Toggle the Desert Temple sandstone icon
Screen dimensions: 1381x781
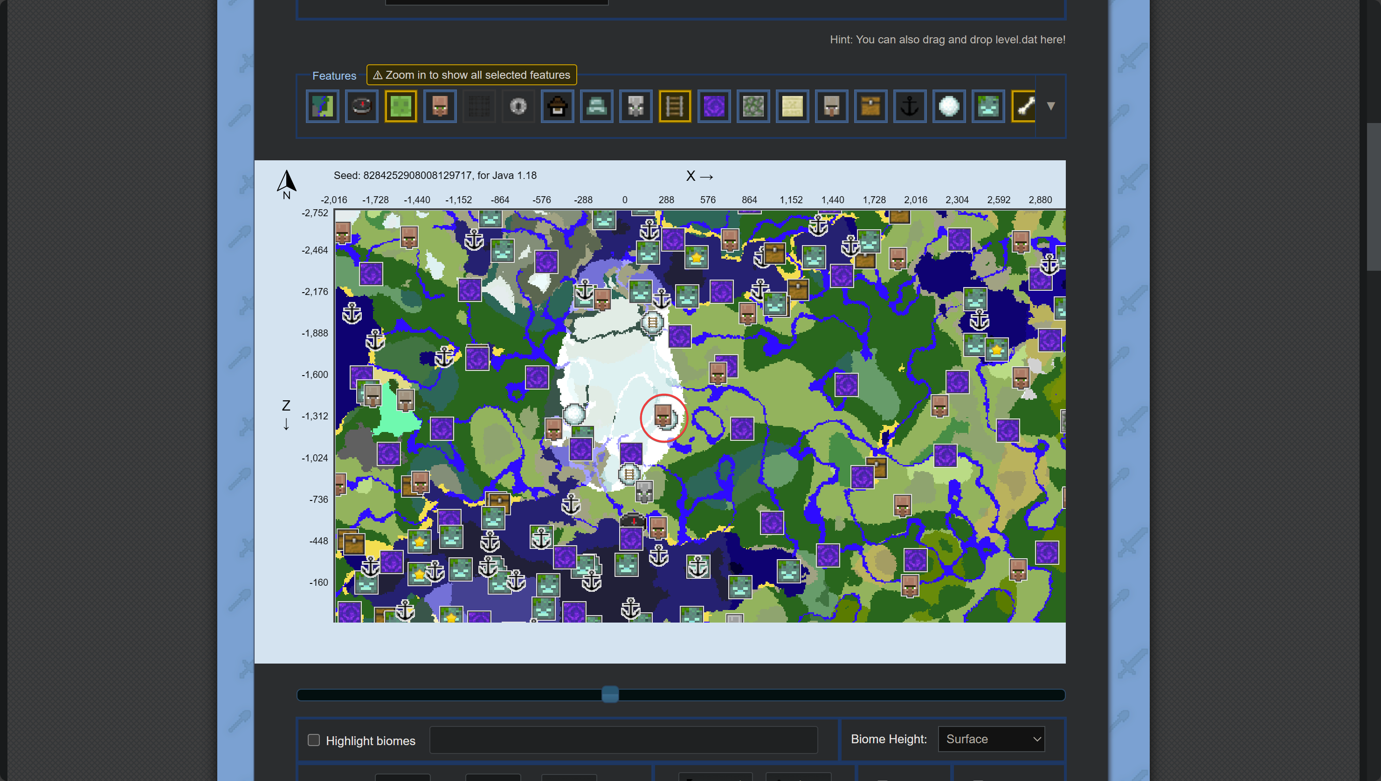click(x=793, y=106)
